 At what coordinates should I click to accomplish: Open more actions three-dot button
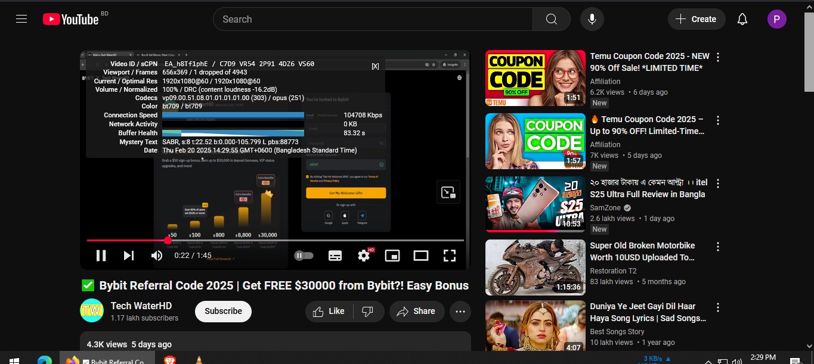(460, 311)
